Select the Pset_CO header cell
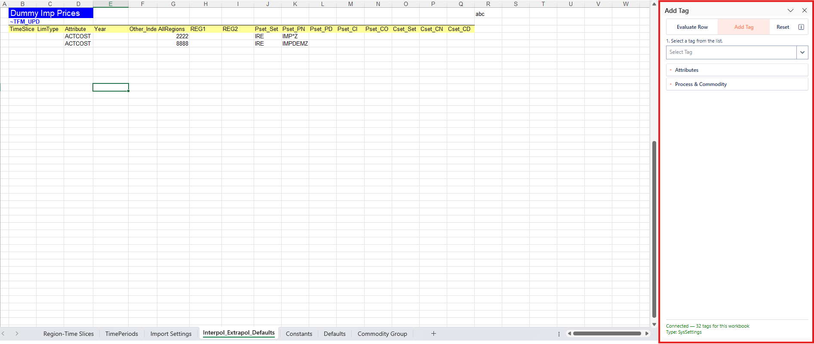This screenshot has height=344, width=814. click(378, 29)
